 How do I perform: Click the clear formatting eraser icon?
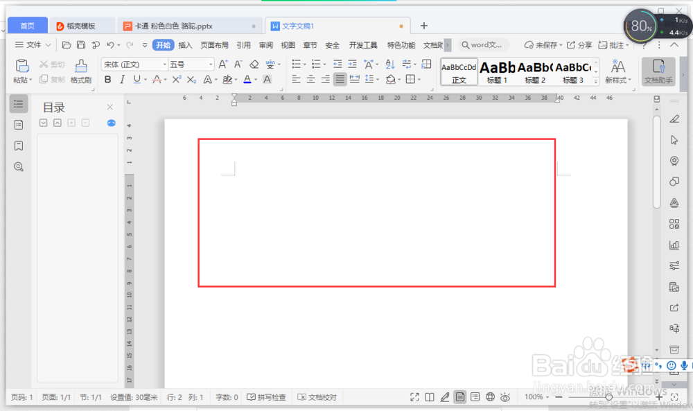coord(254,64)
